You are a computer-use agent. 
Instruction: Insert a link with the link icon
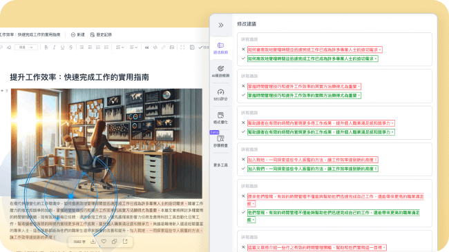(164, 48)
